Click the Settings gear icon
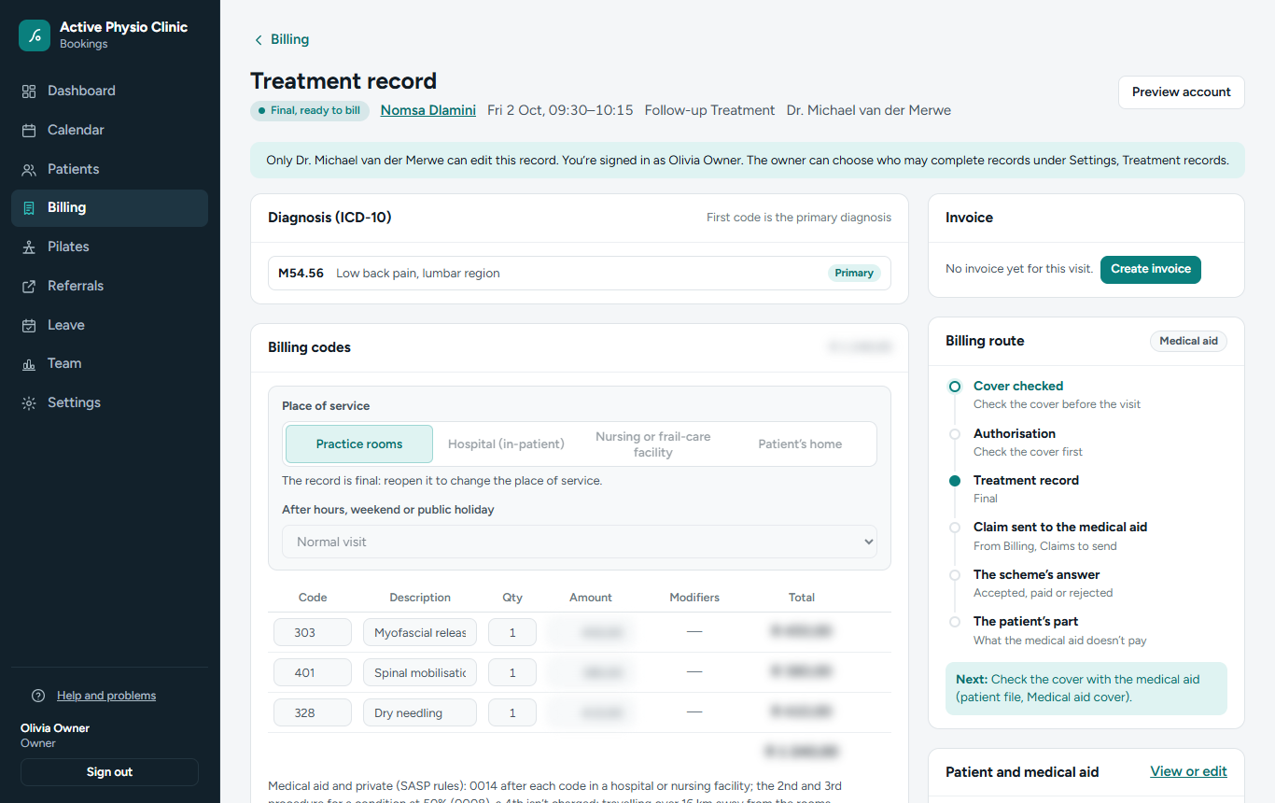 coord(29,403)
